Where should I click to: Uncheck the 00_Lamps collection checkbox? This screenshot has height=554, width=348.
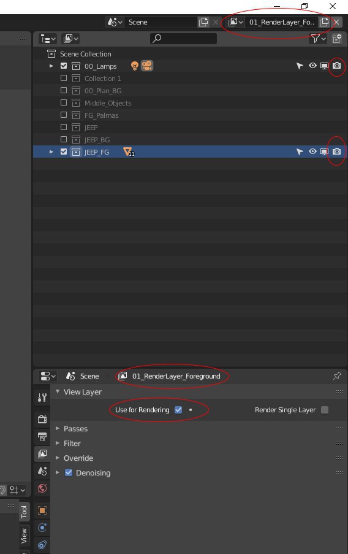[64, 66]
